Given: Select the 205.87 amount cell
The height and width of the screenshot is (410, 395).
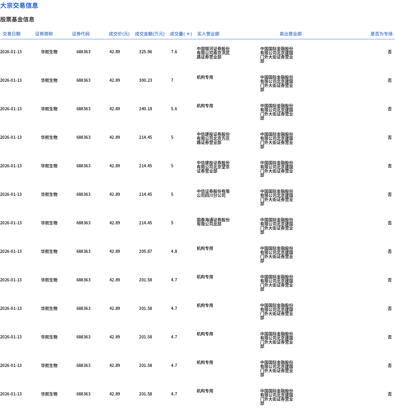Looking at the screenshot, I should click(x=145, y=252).
